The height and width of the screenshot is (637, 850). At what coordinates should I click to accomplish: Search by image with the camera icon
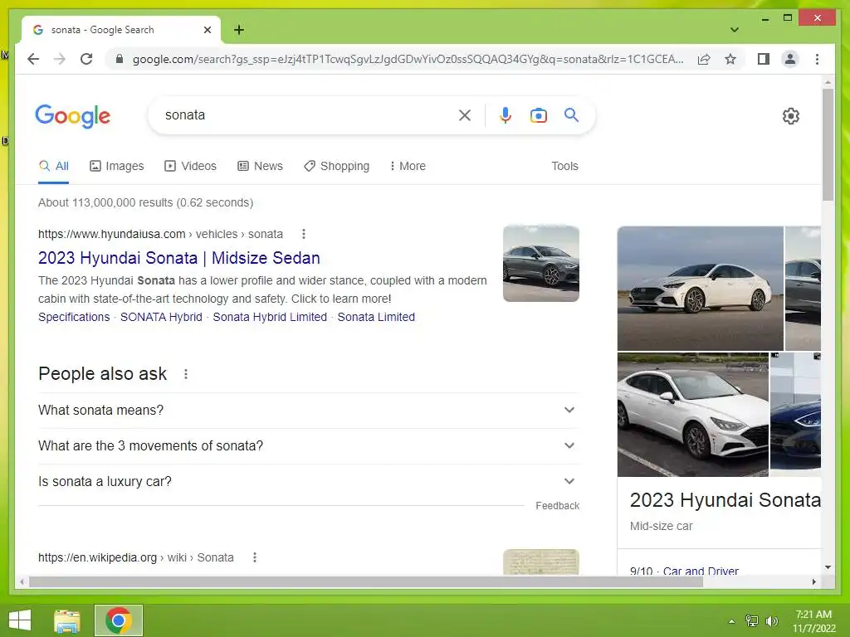[538, 114]
